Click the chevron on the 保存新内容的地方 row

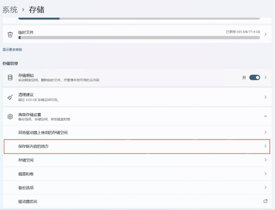pos(265,146)
